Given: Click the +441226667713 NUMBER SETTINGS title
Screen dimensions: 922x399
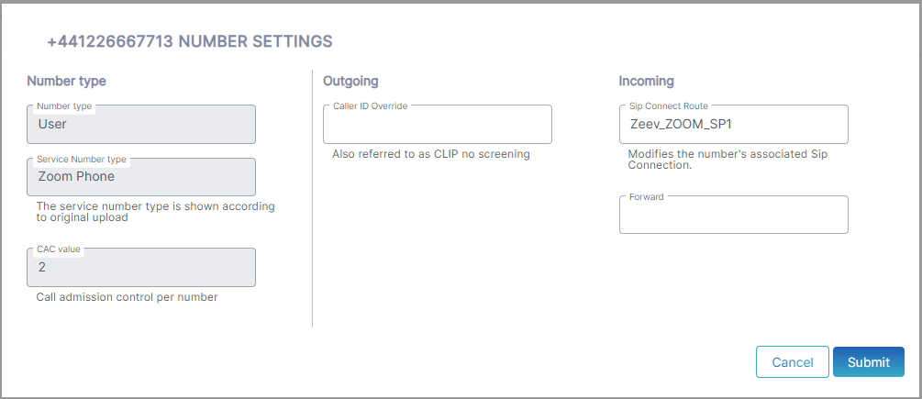Looking at the screenshot, I should pos(190,41).
